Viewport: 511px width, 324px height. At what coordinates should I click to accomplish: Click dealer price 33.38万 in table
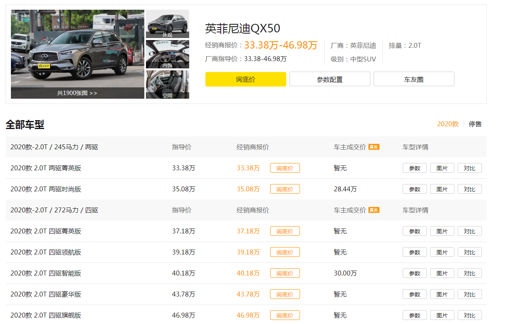[248, 168]
